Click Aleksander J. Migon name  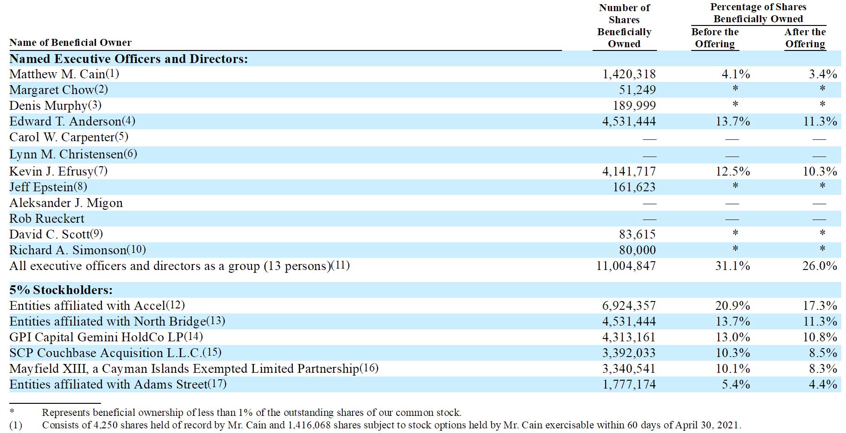[x=66, y=203]
